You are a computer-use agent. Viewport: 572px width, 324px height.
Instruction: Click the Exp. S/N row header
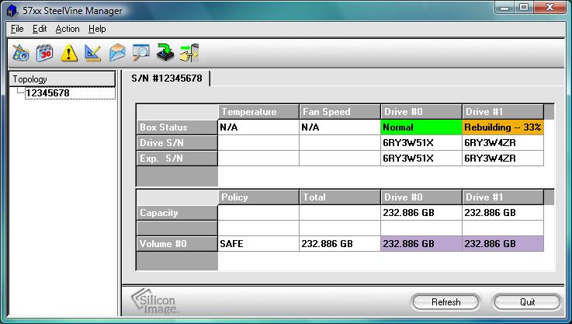tap(177, 159)
